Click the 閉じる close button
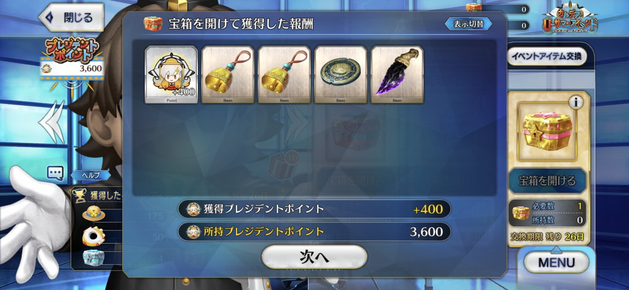629x290 pixels. click(72, 17)
